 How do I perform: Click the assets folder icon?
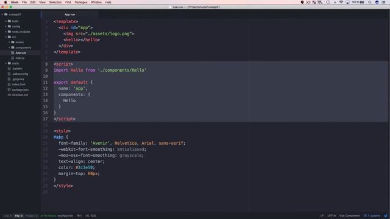pos(13,42)
